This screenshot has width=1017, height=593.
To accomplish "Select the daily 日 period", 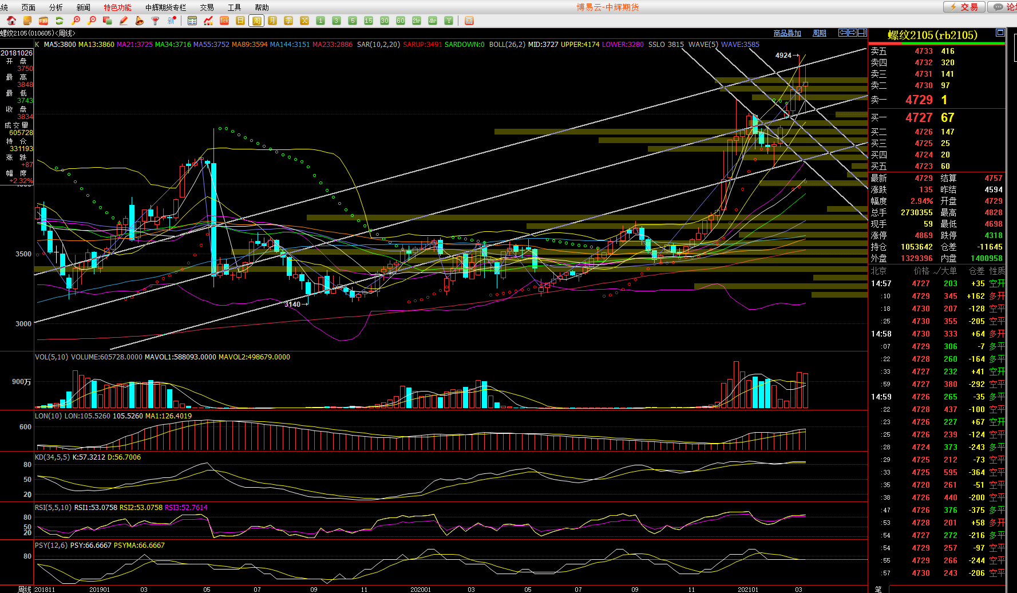I will (240, 21).
